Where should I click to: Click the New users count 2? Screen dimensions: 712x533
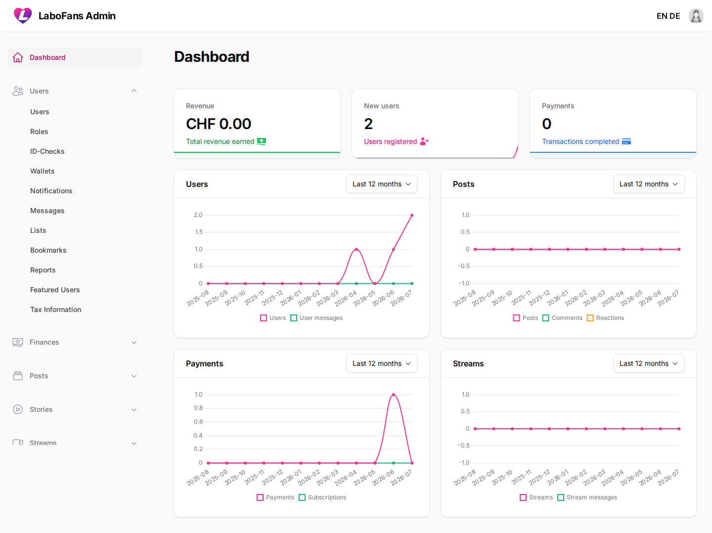(368, 124)
